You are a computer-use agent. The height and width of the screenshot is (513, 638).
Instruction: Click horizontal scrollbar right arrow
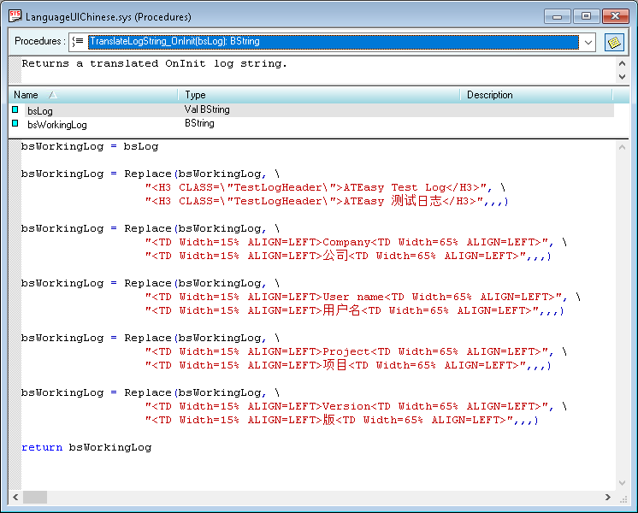608,497
